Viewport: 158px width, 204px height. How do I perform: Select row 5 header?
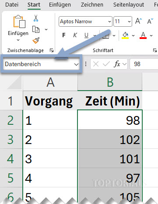[x=11, y=178]
